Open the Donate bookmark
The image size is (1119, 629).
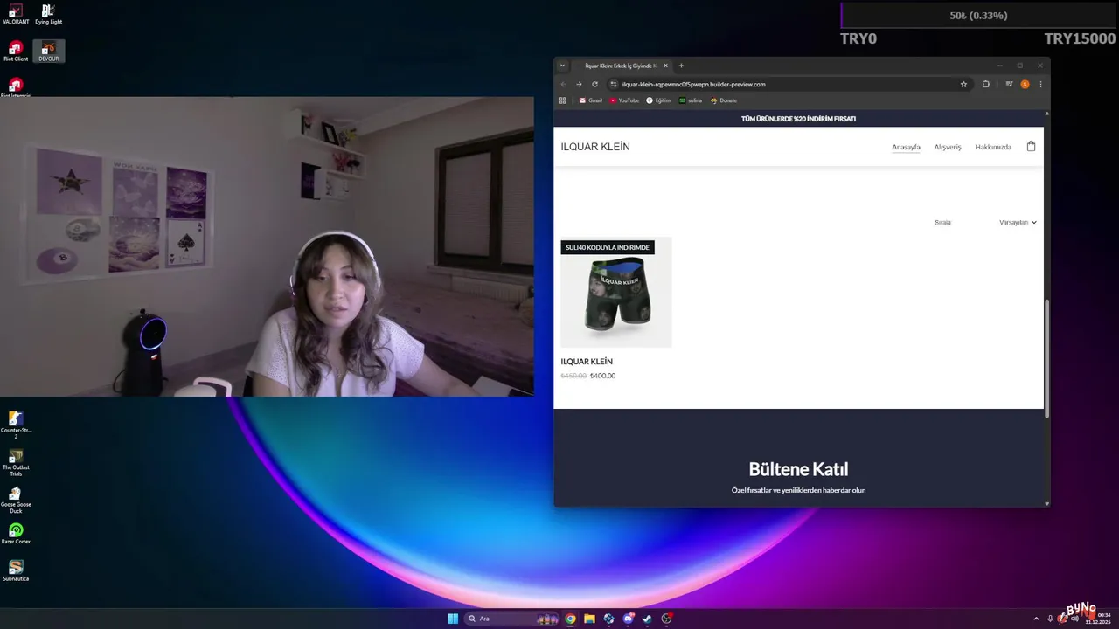723,100
